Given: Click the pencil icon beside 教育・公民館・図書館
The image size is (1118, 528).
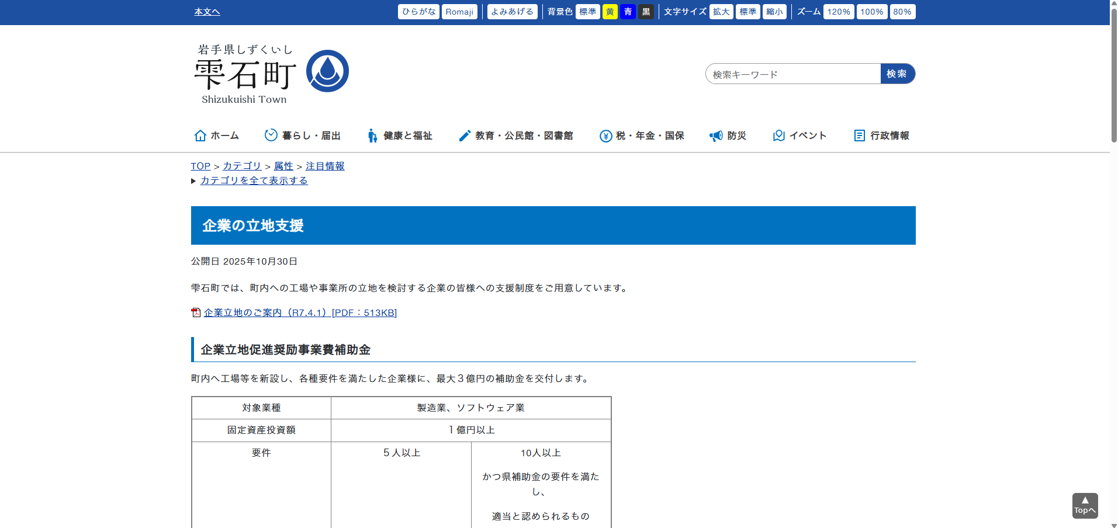Looking at the screenshot, I should (465, 136).
